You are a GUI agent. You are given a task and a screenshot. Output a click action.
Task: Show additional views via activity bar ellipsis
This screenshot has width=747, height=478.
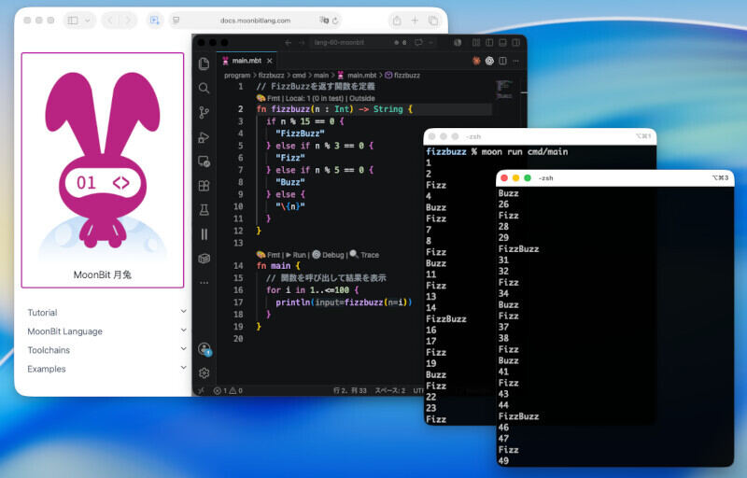click(204, 283)
